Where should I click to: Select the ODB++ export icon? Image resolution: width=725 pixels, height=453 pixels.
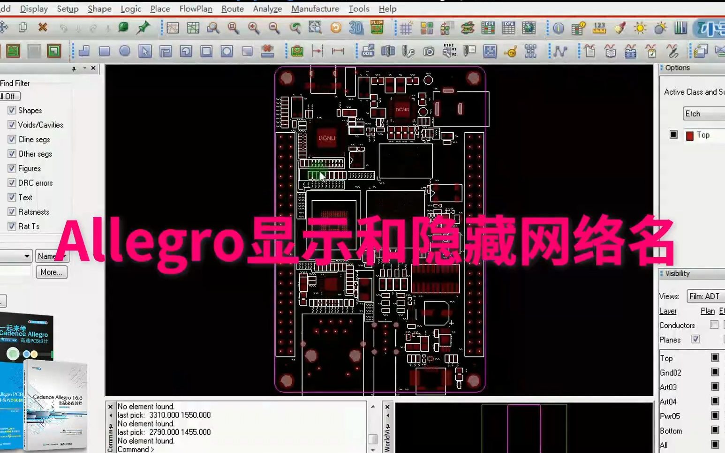[x=368, y=52]
